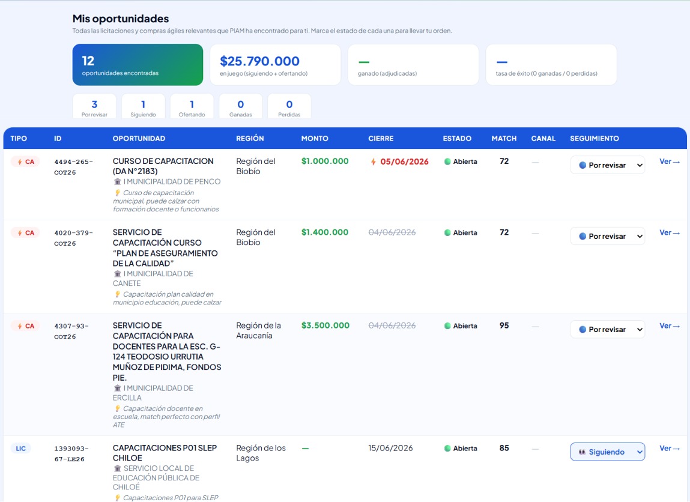Filter by Ganadas tab showing 0

click(x=241, y=106)
